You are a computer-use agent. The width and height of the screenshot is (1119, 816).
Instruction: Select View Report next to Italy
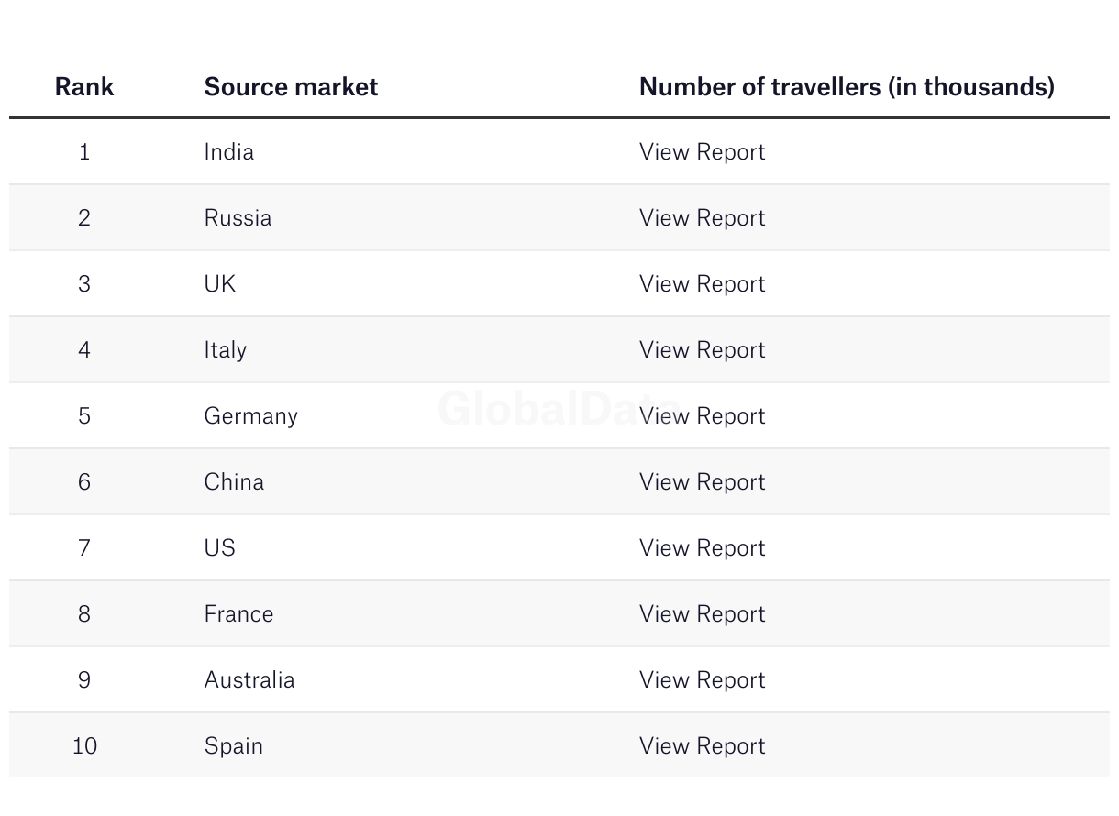(702, 349)
